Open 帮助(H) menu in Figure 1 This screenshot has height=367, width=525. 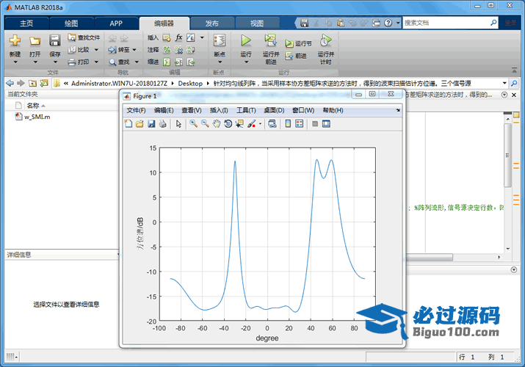[x=333, y=110]
